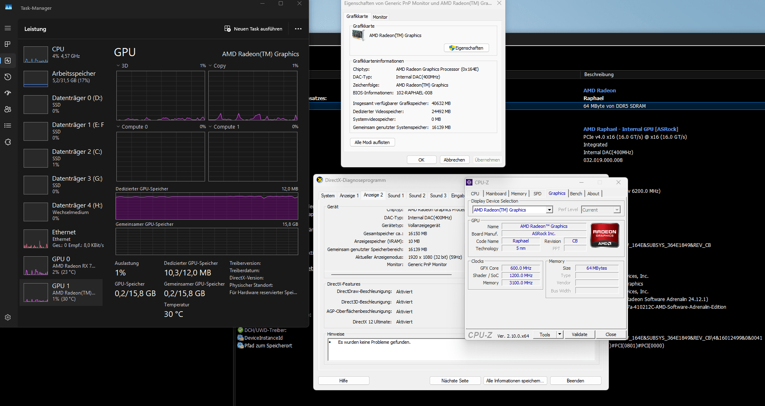Open the Copy graph engine dropdown
This screenshot has width=765, height=406.
tap(210, 65)
